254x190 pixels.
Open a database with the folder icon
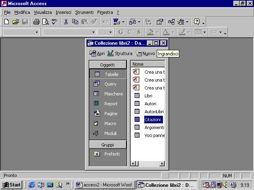click(16, 22)
